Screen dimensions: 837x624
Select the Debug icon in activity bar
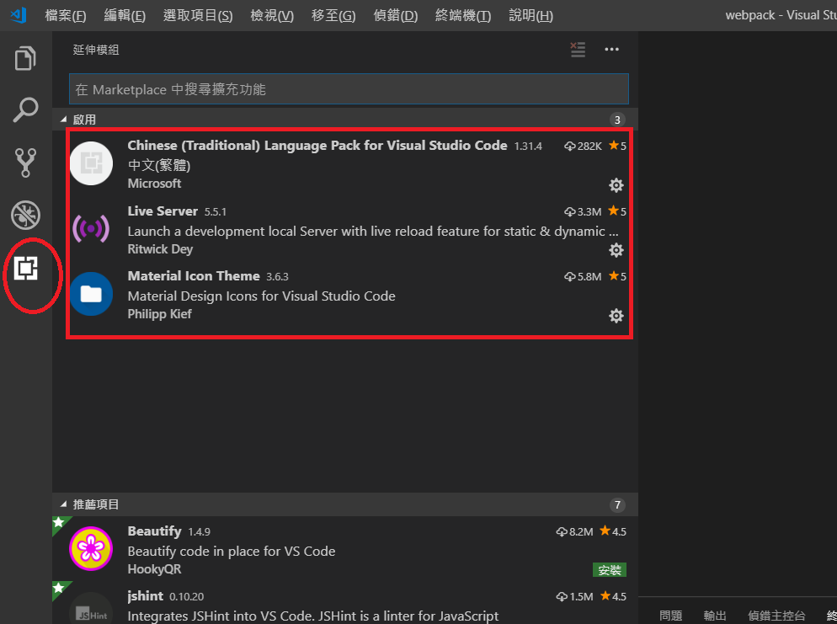point(24,215)
